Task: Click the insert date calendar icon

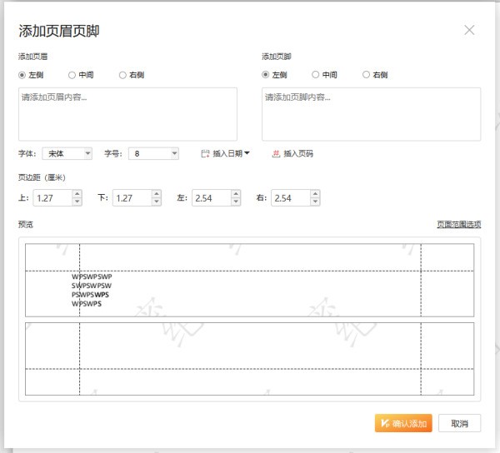Action: tap(206, 153)
